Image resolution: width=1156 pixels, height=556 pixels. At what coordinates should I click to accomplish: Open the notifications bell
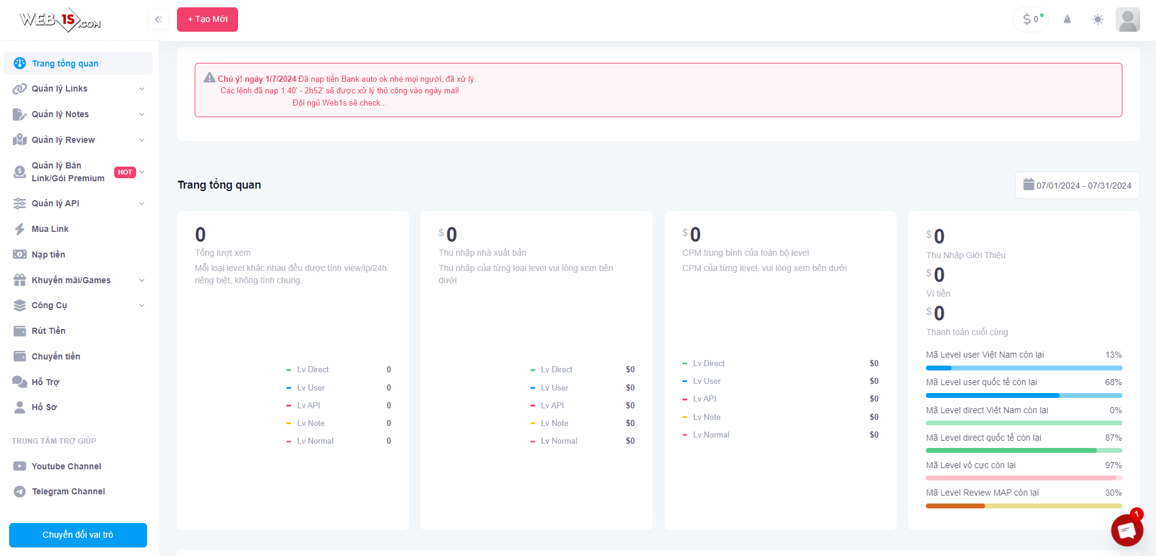coord(1067,20)
